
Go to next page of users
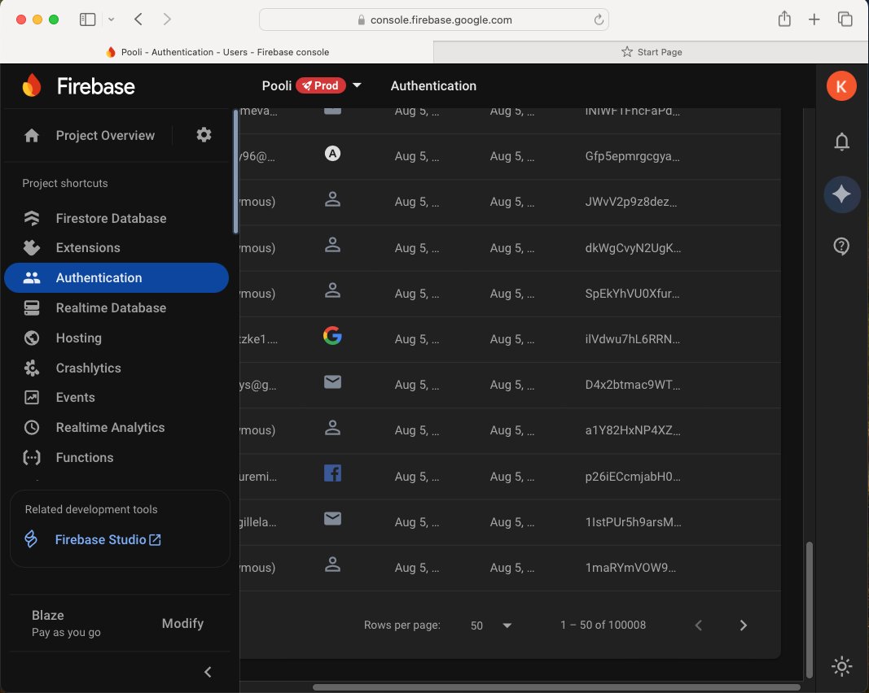(744, 625)
